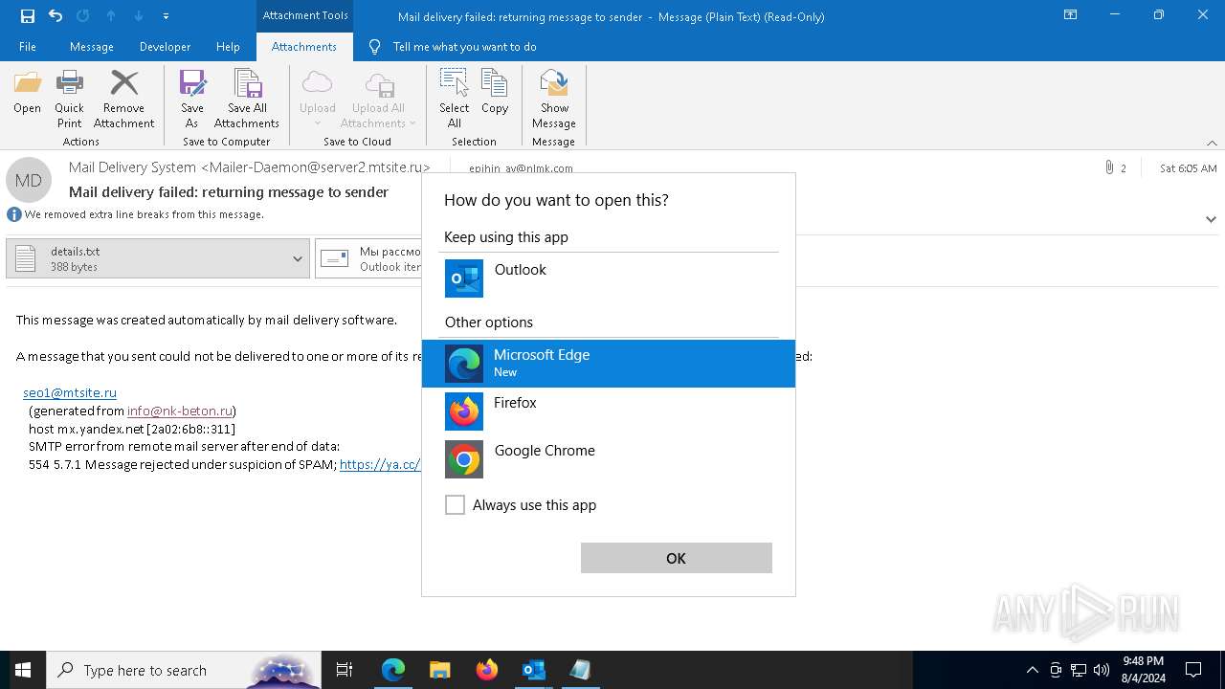
Task: Click the Type here to search box
Action: (184, 670)
